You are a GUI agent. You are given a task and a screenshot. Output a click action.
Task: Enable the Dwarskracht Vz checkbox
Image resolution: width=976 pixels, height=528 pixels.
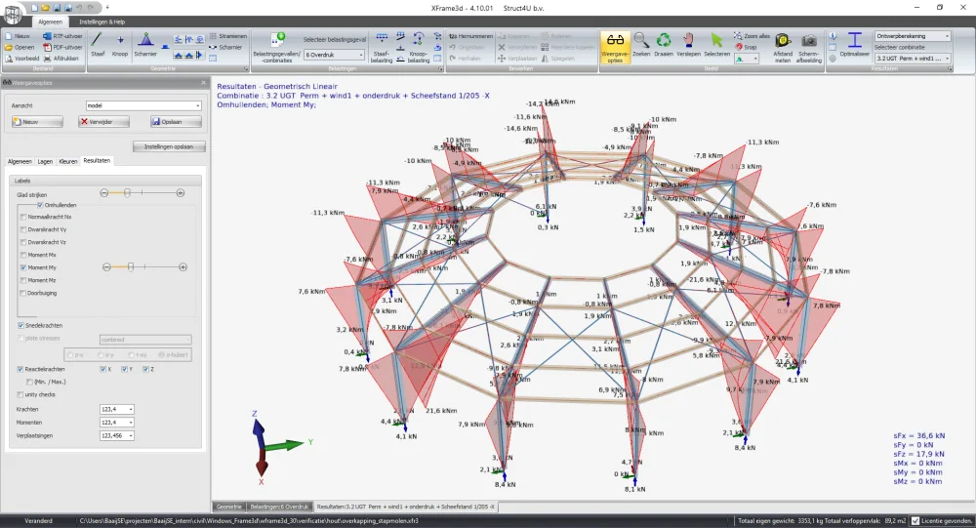pyautogui.click(x=23, y=242)
